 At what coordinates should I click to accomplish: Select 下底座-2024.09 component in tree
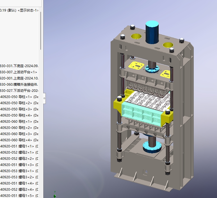19,66
